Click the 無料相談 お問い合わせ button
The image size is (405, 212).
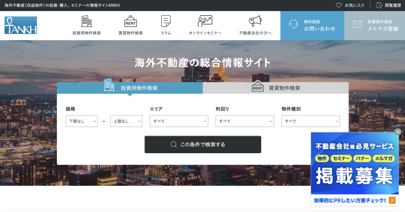[x=312, y=26]
